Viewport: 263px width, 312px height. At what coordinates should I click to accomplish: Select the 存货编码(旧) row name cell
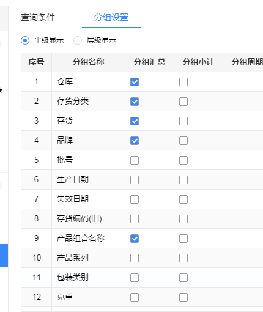(88, 219)
